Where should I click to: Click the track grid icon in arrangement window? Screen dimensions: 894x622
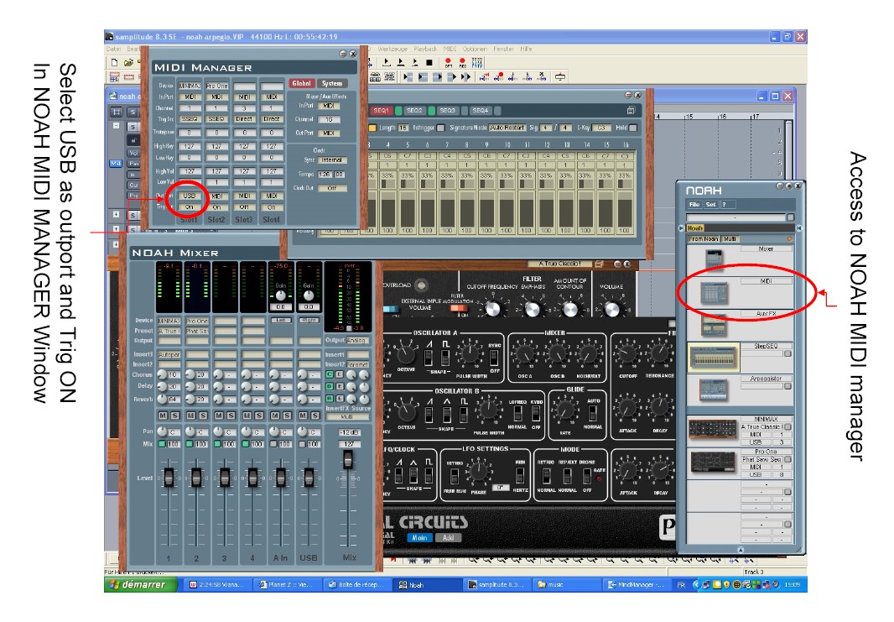(117, 112)
